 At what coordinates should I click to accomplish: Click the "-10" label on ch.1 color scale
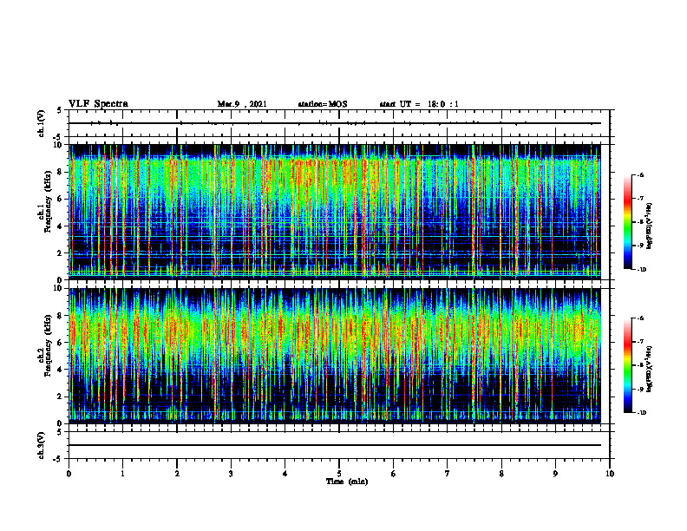tap(641, 270)
